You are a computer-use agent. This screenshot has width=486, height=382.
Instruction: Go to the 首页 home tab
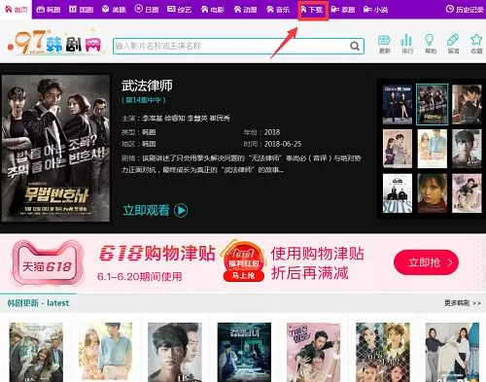click(x=16, y=10)
